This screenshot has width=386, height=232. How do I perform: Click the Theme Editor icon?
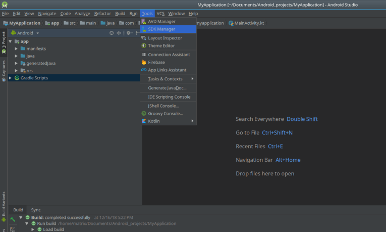(144, 46)
